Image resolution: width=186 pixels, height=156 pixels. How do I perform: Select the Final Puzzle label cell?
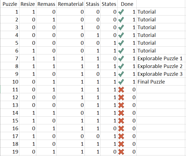point(151,82)
